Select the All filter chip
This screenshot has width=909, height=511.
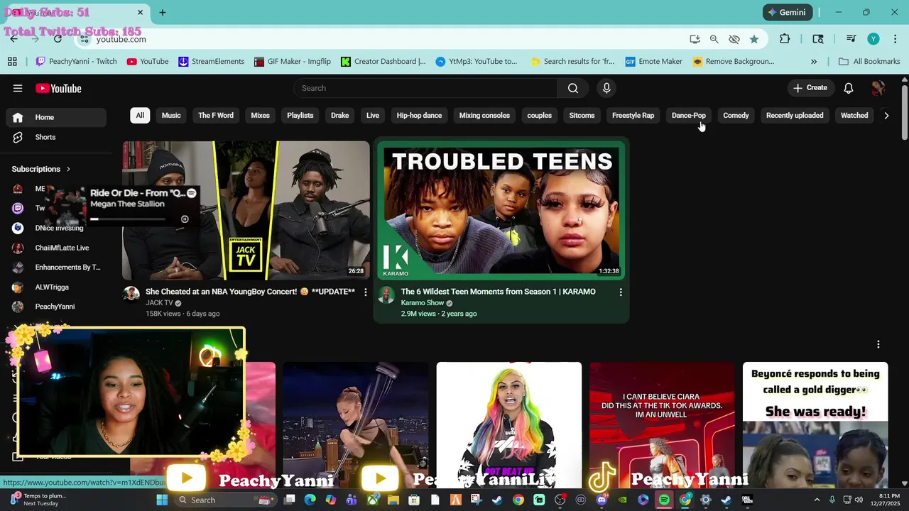[140, 115]
